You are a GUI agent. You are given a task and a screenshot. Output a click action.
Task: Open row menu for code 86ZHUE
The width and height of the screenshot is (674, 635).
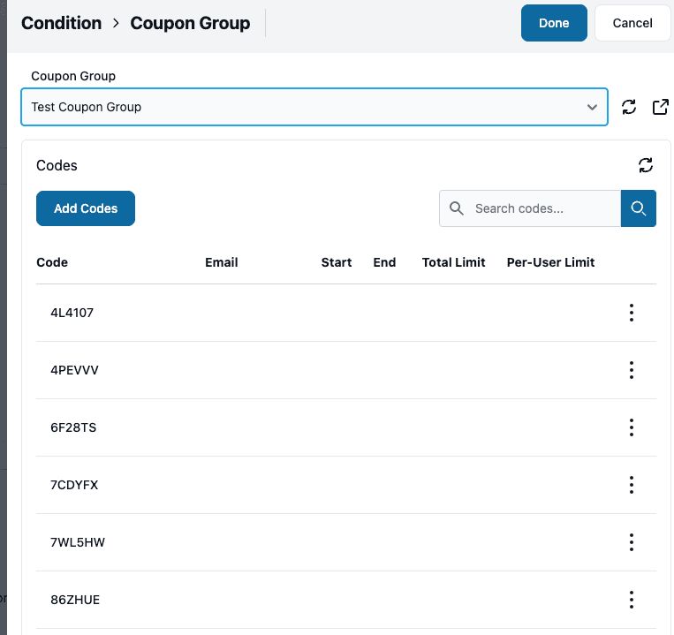[631, 600]
